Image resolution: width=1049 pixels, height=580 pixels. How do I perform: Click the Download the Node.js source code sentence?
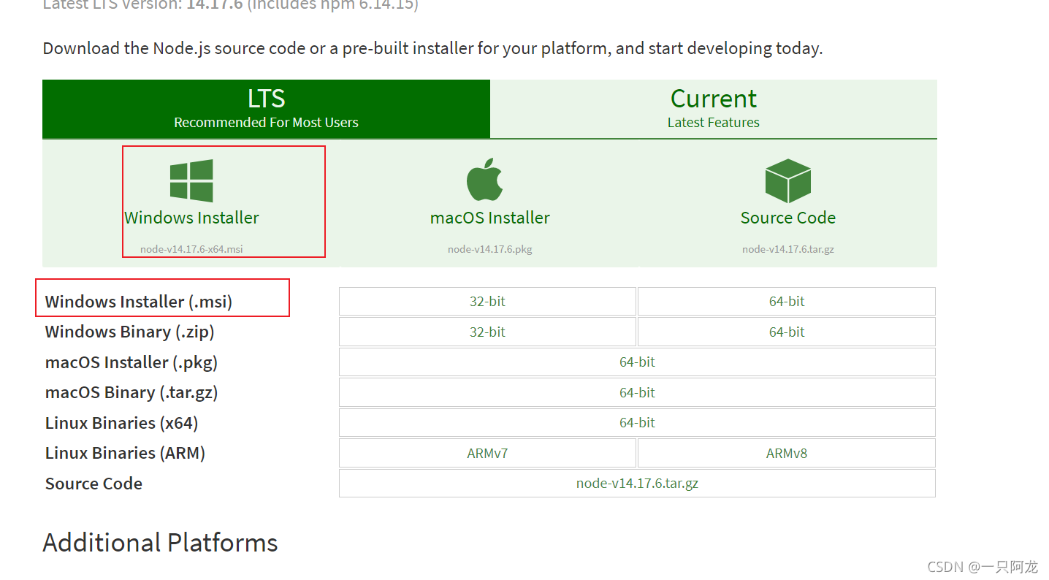[x=432, y=48]
